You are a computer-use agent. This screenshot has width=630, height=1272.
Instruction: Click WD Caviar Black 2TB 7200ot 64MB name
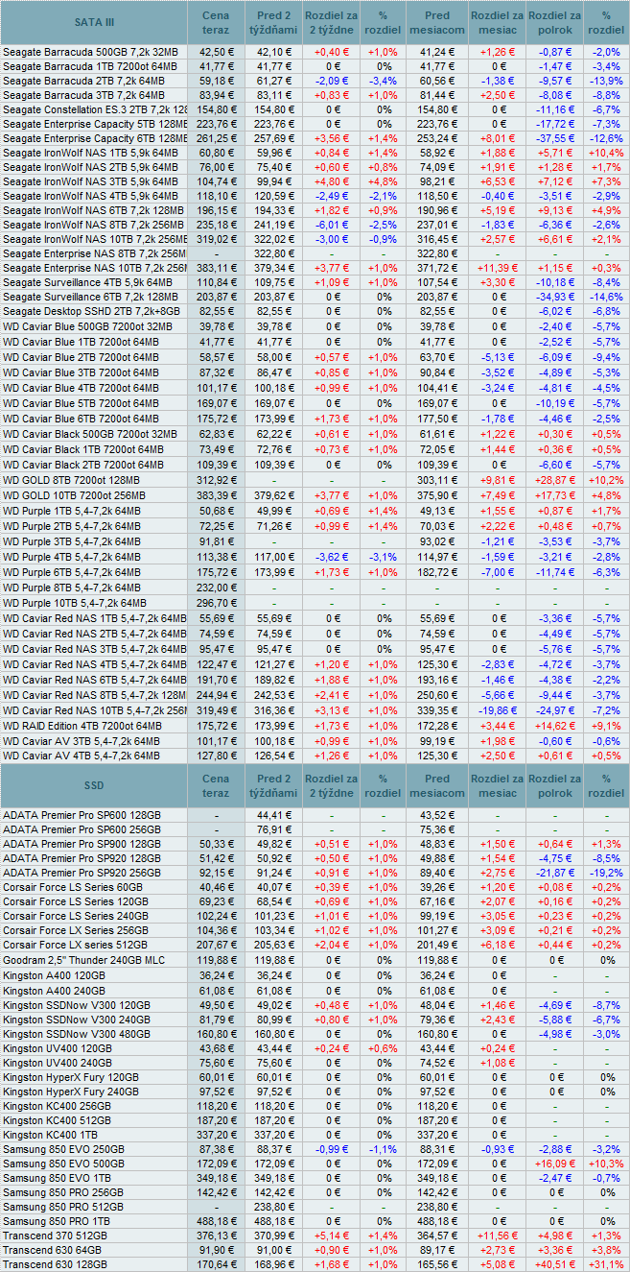tap(83, 465)
